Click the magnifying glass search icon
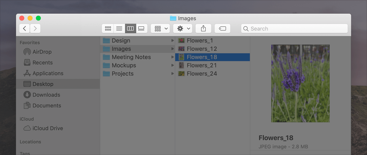This screenshot has height=155, width=367. pyautogui.click(x=246, y=29)
